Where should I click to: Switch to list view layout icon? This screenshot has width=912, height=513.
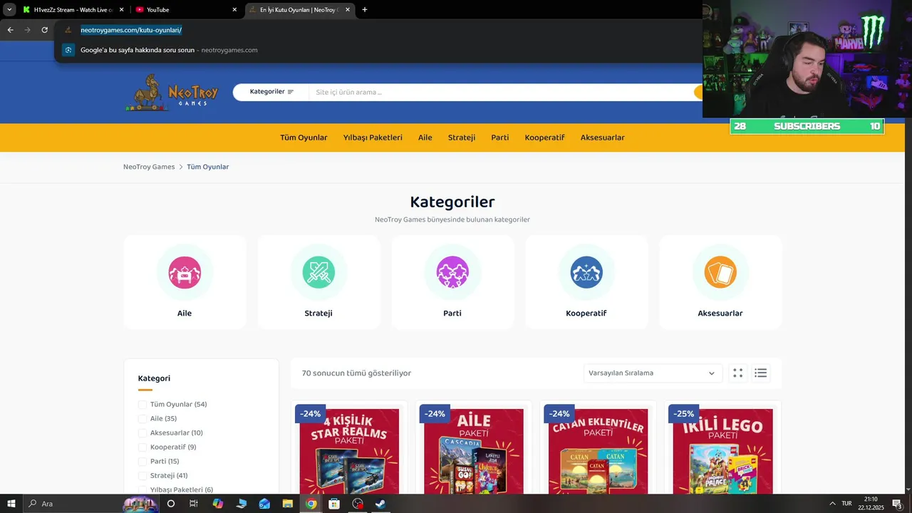(x=760, y=373)
